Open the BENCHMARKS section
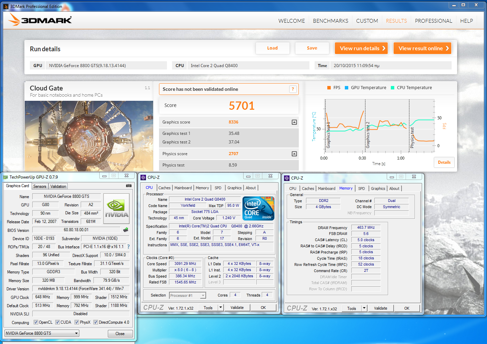 pyautogui.click(x=330, y=21)
